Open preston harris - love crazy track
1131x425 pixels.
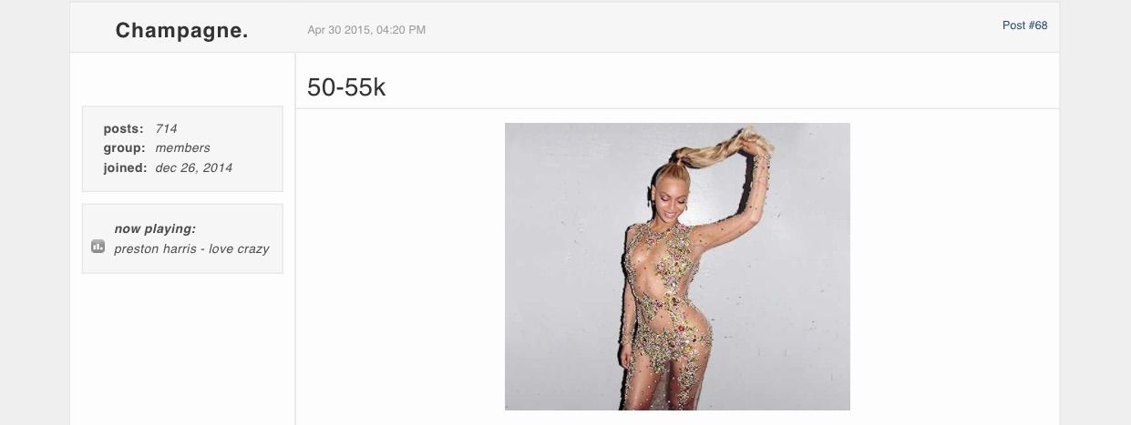click(191, 248)
